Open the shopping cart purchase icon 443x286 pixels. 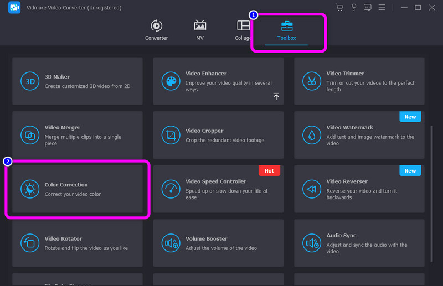339,7
